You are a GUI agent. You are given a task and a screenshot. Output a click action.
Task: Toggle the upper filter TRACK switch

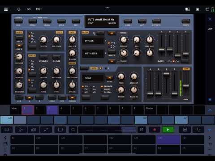[x=112, y=33]
